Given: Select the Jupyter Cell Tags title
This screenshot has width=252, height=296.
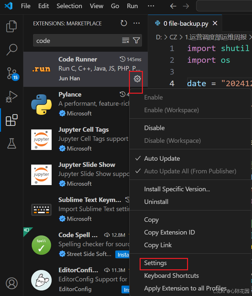Looking at the screenshot, I should [x=83, y=130].
